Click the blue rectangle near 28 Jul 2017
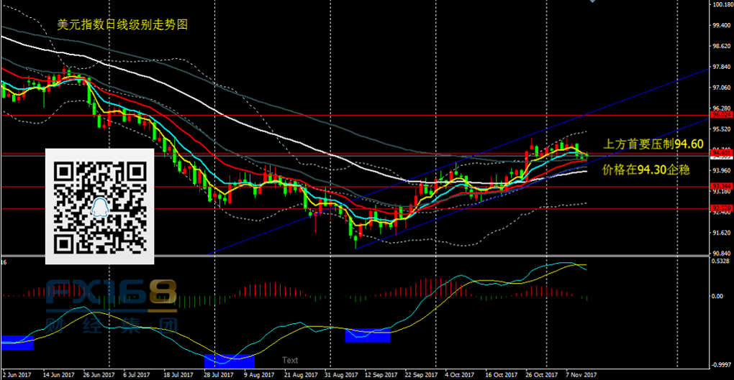 [x=229, y=361]
